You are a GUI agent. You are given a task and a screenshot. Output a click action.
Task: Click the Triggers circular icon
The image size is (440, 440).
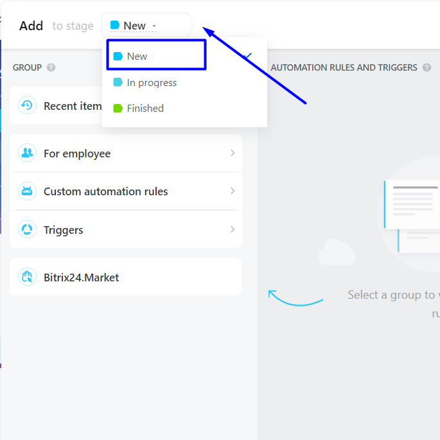[27, 229]
